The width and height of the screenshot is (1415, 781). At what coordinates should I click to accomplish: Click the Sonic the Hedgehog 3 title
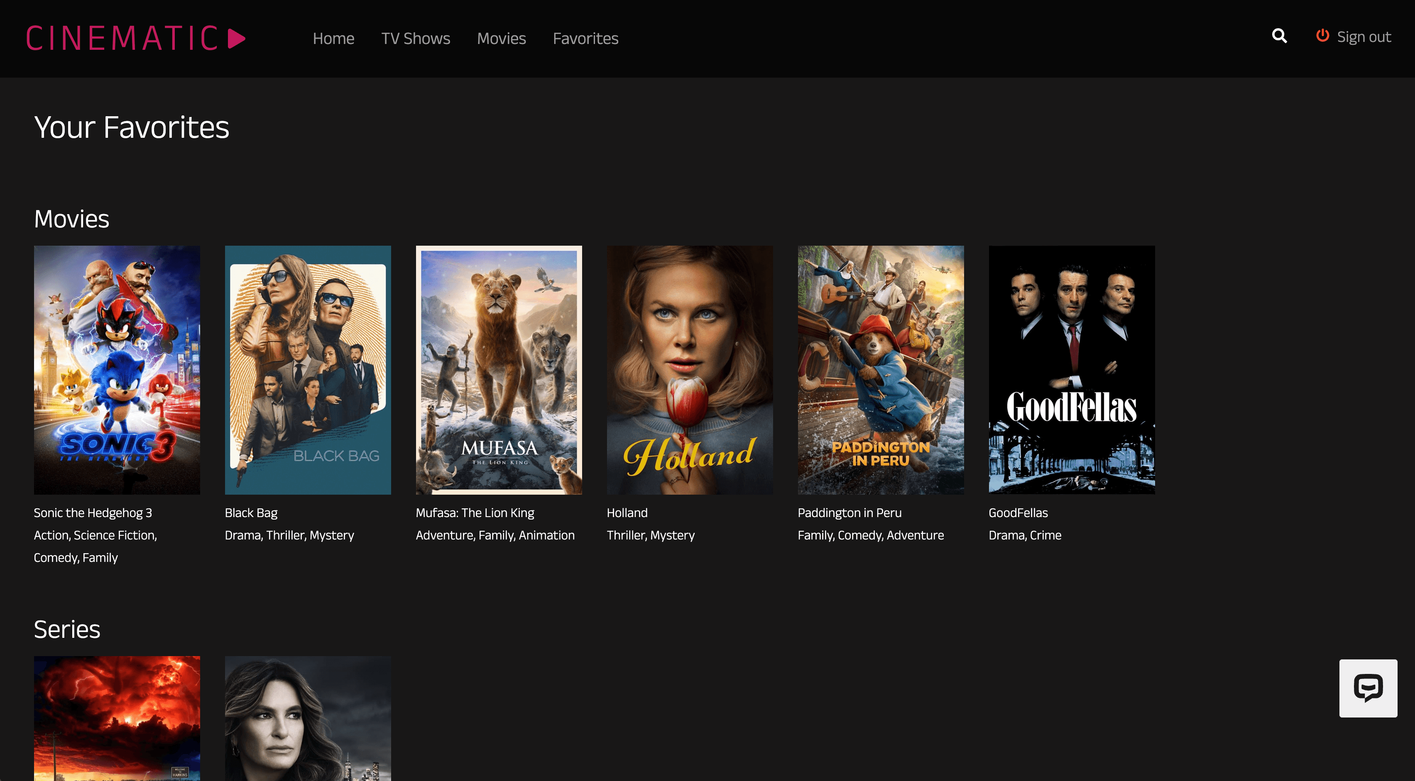[93, 513]
